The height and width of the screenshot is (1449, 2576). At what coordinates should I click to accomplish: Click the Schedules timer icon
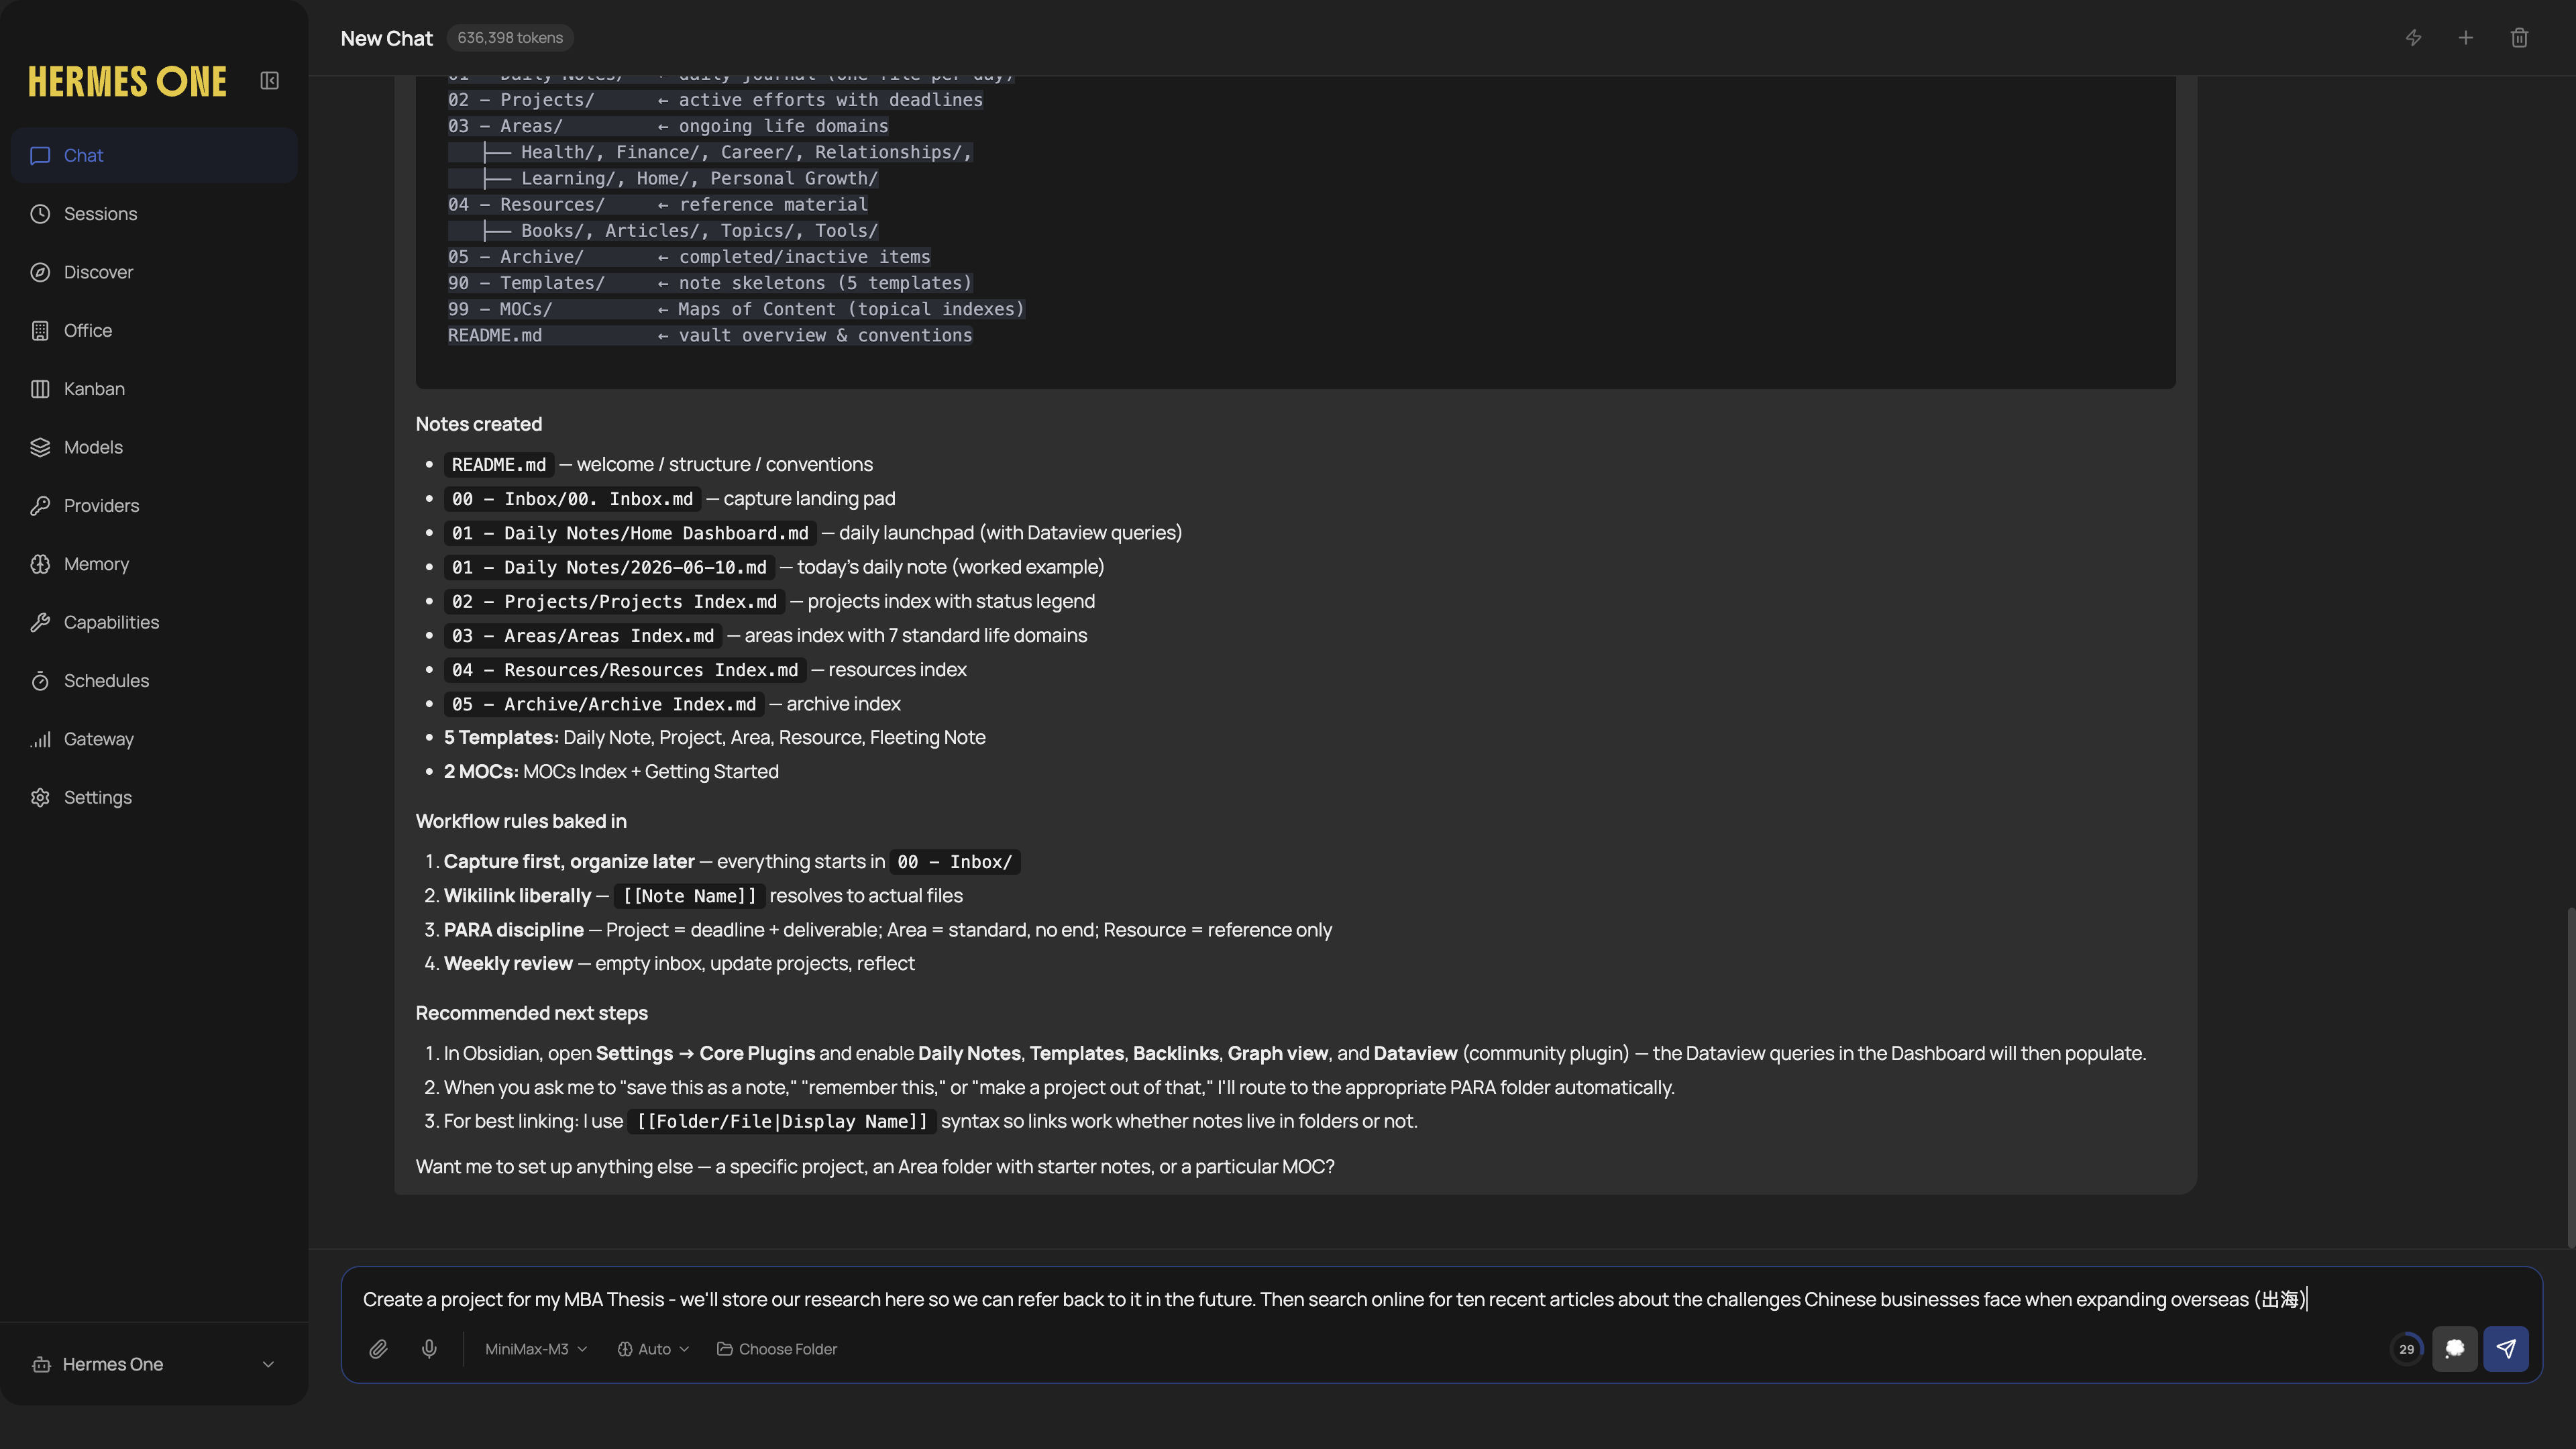[40, 681]
